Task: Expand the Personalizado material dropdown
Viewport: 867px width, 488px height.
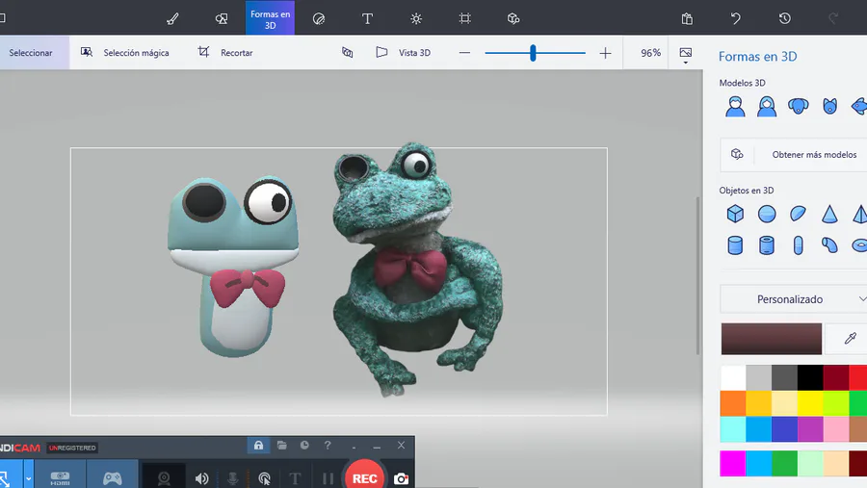Action: pyautogui.click(x=794, y=299)
